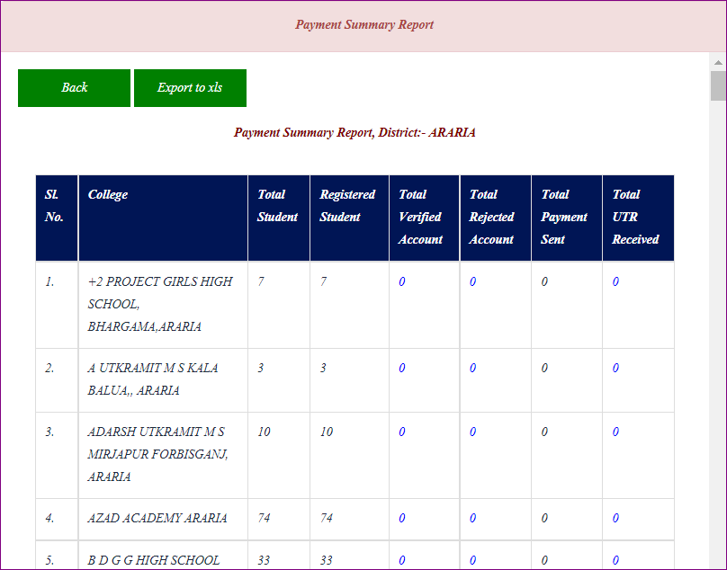The height and width of the screenshot is (570, 727).
Task: Click the College column header
Action: tap(108, 195)
